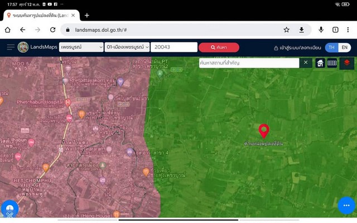Open the browser three-dot menu

[348, 30]
